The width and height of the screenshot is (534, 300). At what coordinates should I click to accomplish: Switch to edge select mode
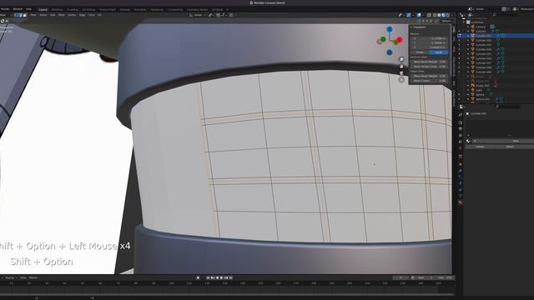coord(20,15)
